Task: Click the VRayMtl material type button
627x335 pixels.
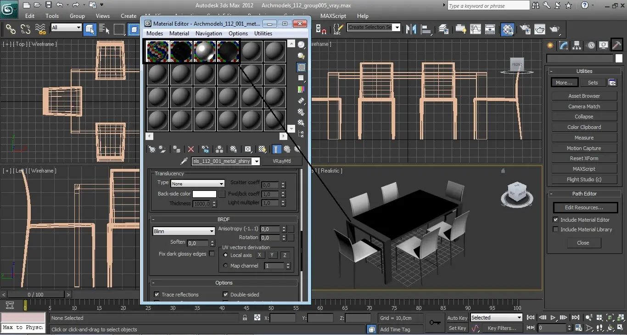Action: pyautogui.click(x=282, y=161)
